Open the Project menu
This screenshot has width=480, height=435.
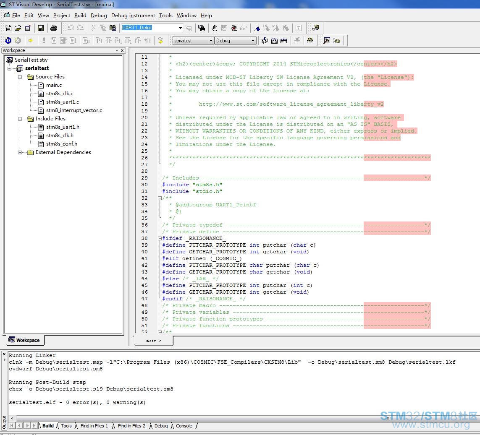[x=62, y=15]
